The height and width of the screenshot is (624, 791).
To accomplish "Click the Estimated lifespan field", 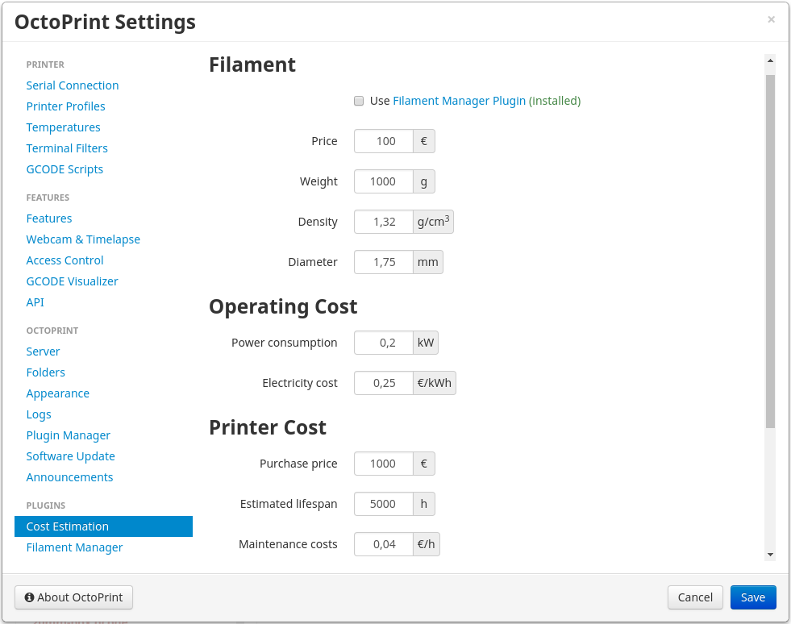I will click(383, 504).
